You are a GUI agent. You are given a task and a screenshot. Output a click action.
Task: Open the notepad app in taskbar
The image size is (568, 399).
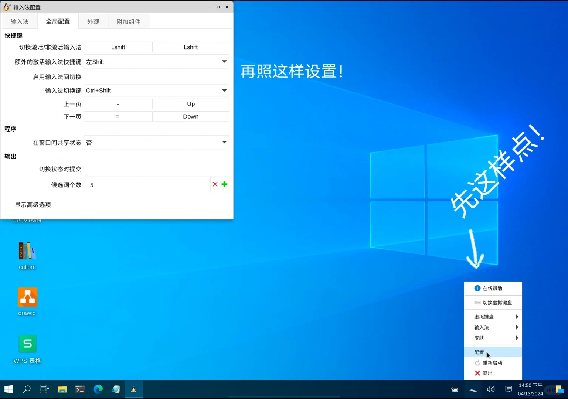click(116, 389)
